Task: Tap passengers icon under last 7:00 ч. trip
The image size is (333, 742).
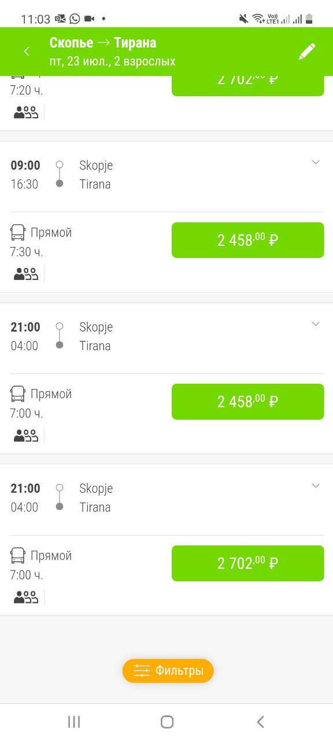Action: pos(26,597)
